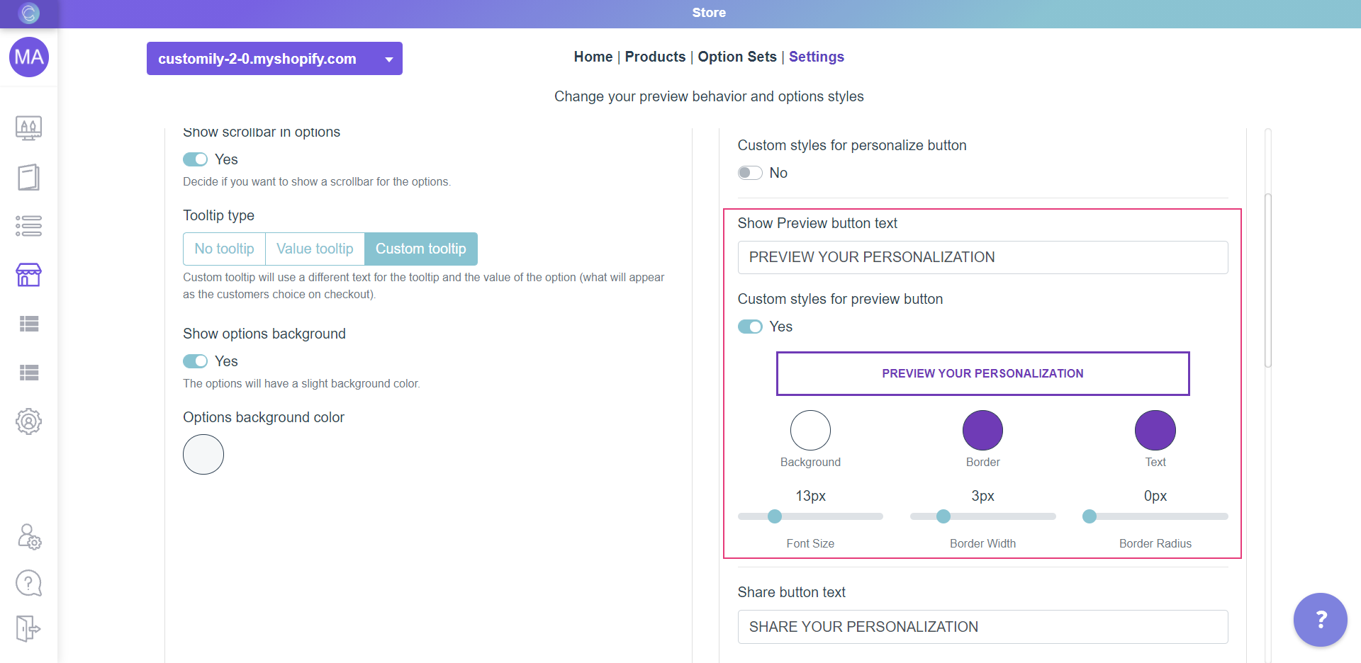Image resolution: width=1361 pixels, height=663 pixels.
Task: Open the Options background color picker
Action: click(203, 454)
